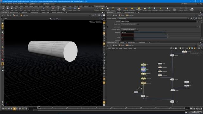
Task: Open network editor Layout menu
Action: click(130, 48)
